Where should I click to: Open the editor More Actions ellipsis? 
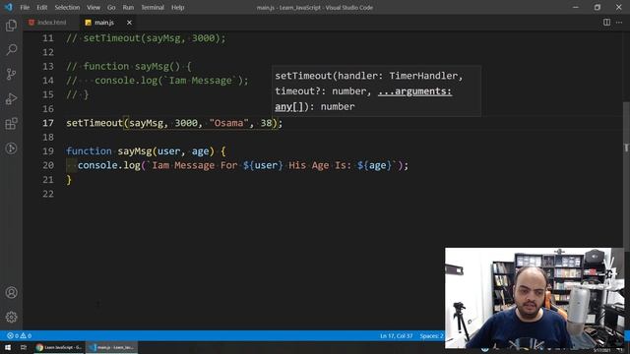pyautogui.click(x=619, y=23)
